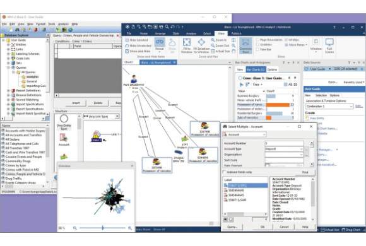The width and height of the screenshot is (366, 246).
Task: Click the Hide Unselected ribbon command
Action: click(138, 46)
